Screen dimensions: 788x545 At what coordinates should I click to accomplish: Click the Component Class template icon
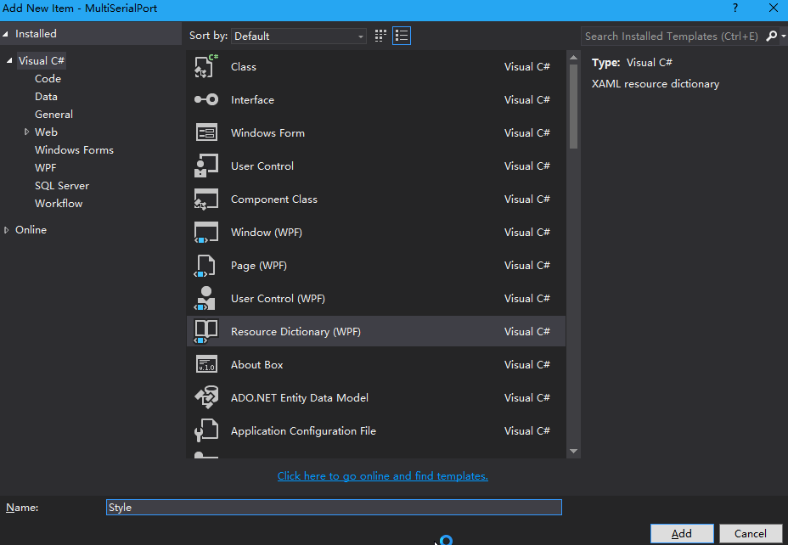coord(206,199)
